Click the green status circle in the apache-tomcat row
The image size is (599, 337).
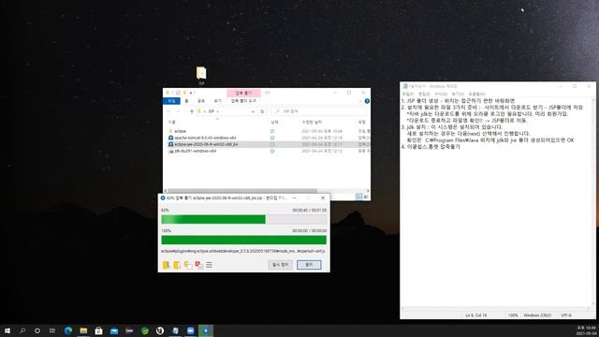(272, 138)
